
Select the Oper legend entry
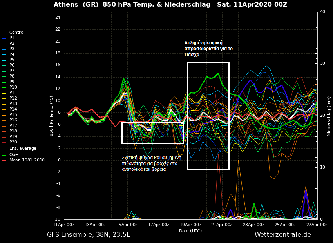tap(14, 154)
